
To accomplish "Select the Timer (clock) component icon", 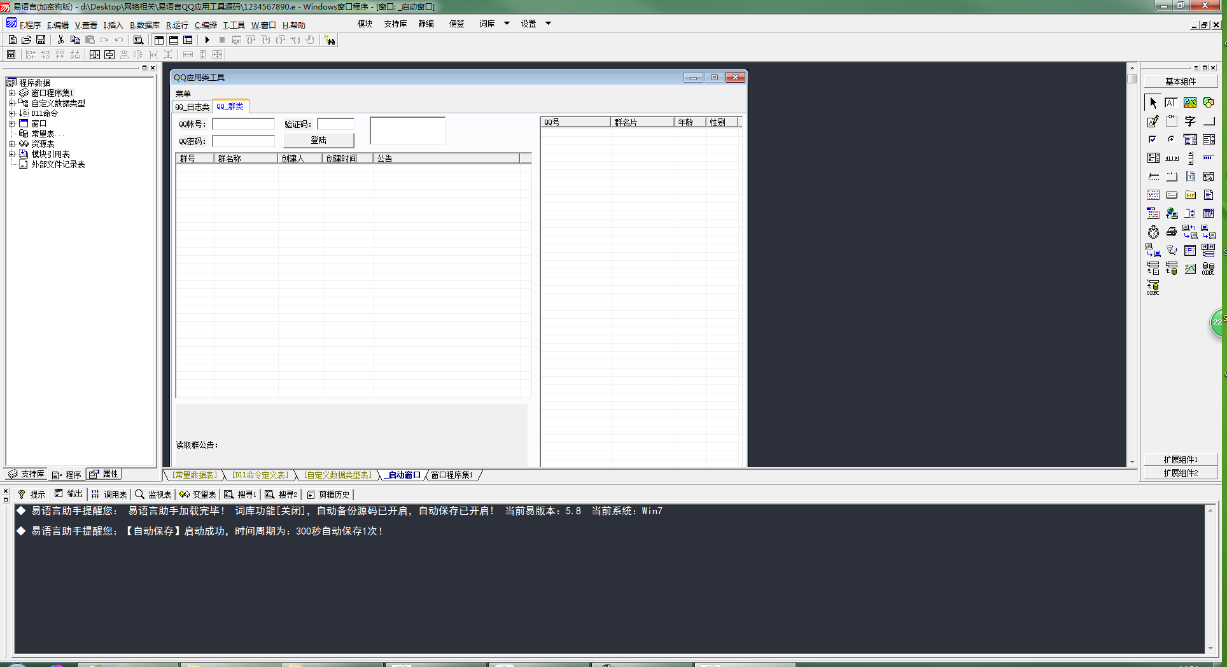I will (x=1153, y=232).
